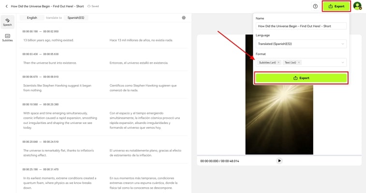Screen dimensions: 366x193
Task: Select 'In its earliest moments' segment
Action: point(60,183)
